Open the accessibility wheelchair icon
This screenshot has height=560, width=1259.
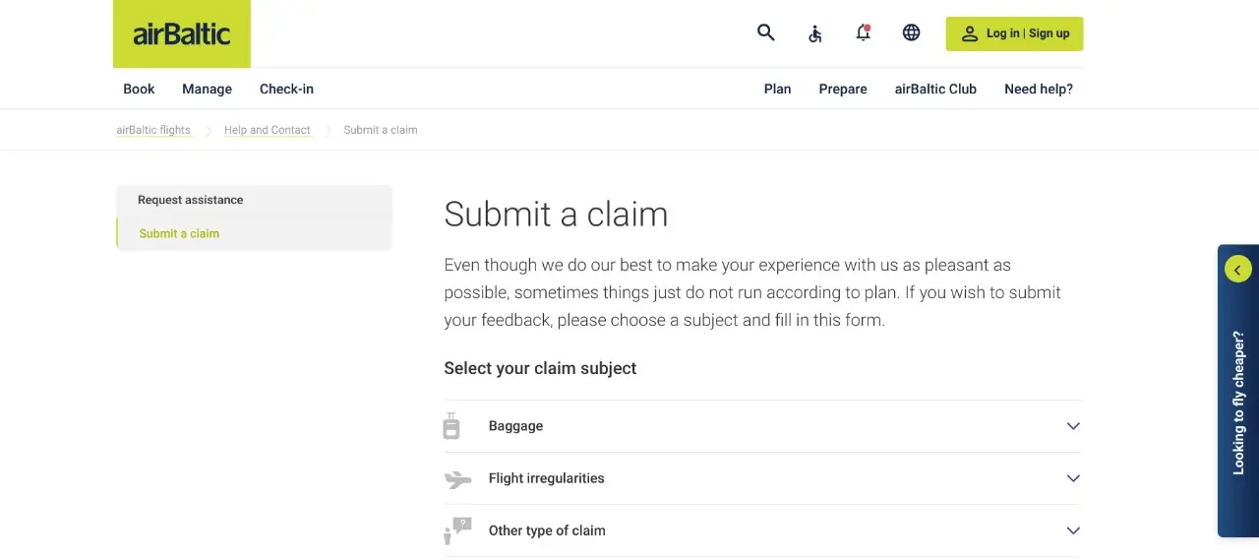tap(814, 33)
